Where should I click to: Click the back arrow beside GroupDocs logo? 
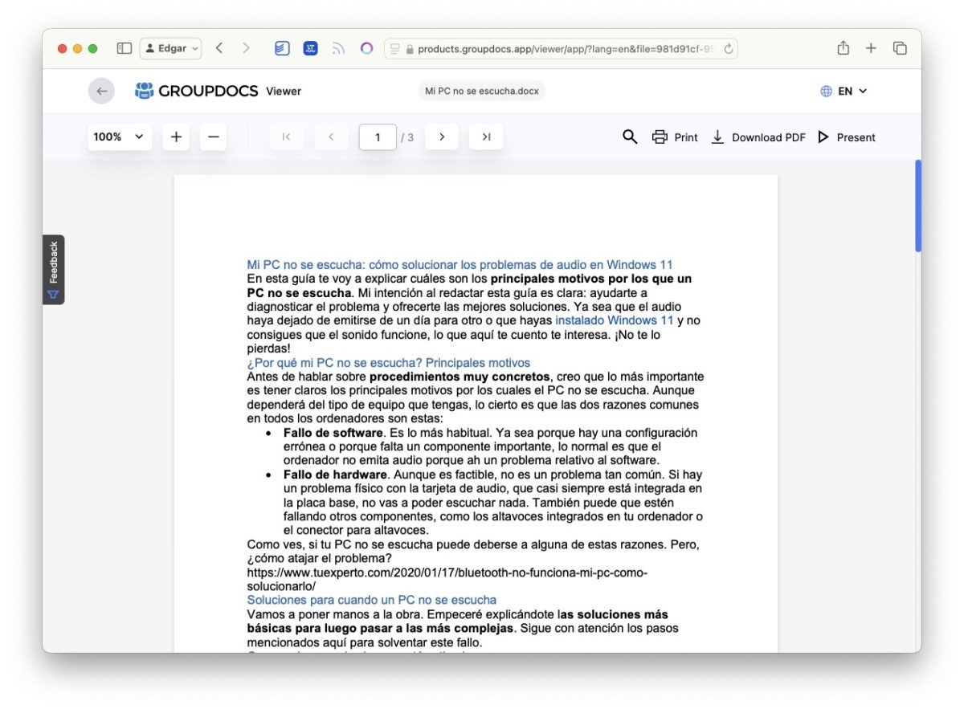[x=101, y=91]
